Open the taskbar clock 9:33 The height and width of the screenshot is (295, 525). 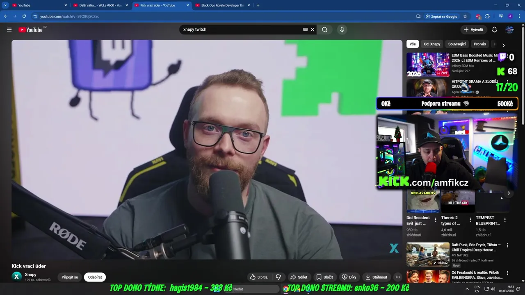pos(506,289)
